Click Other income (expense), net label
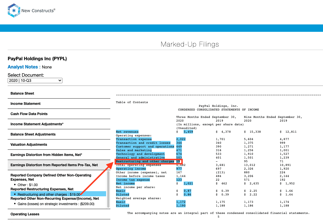323x223 pixels. click(x=141, y=172)
